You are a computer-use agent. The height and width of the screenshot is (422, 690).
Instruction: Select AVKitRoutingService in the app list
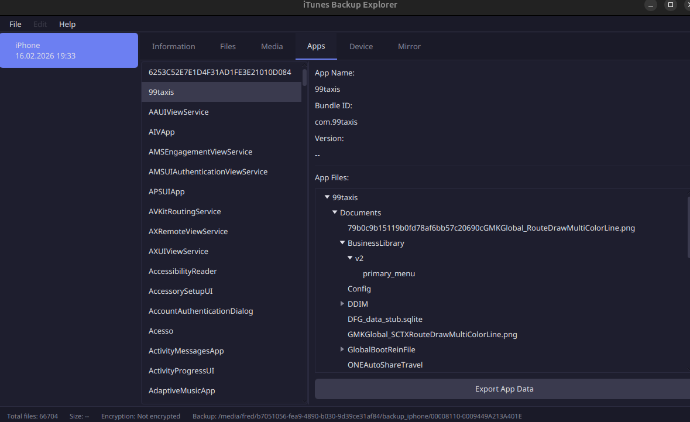[221, 211]
